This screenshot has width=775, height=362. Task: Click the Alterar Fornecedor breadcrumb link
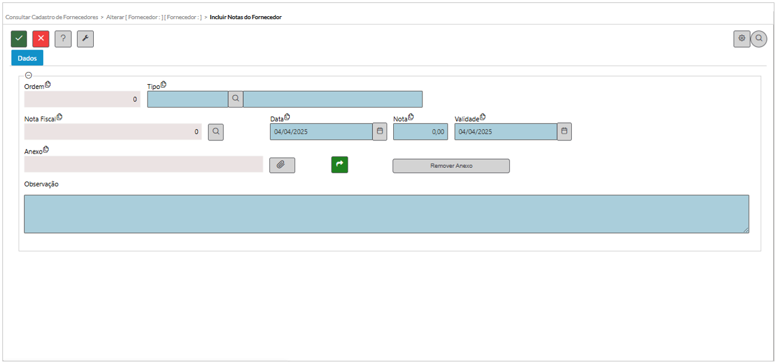coord(154,17)
